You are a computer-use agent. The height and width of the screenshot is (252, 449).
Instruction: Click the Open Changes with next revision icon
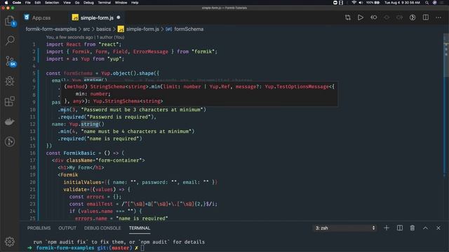point(399,17)
